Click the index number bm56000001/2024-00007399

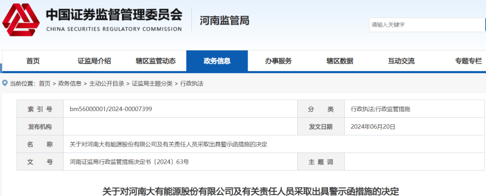tap(111, 109)
